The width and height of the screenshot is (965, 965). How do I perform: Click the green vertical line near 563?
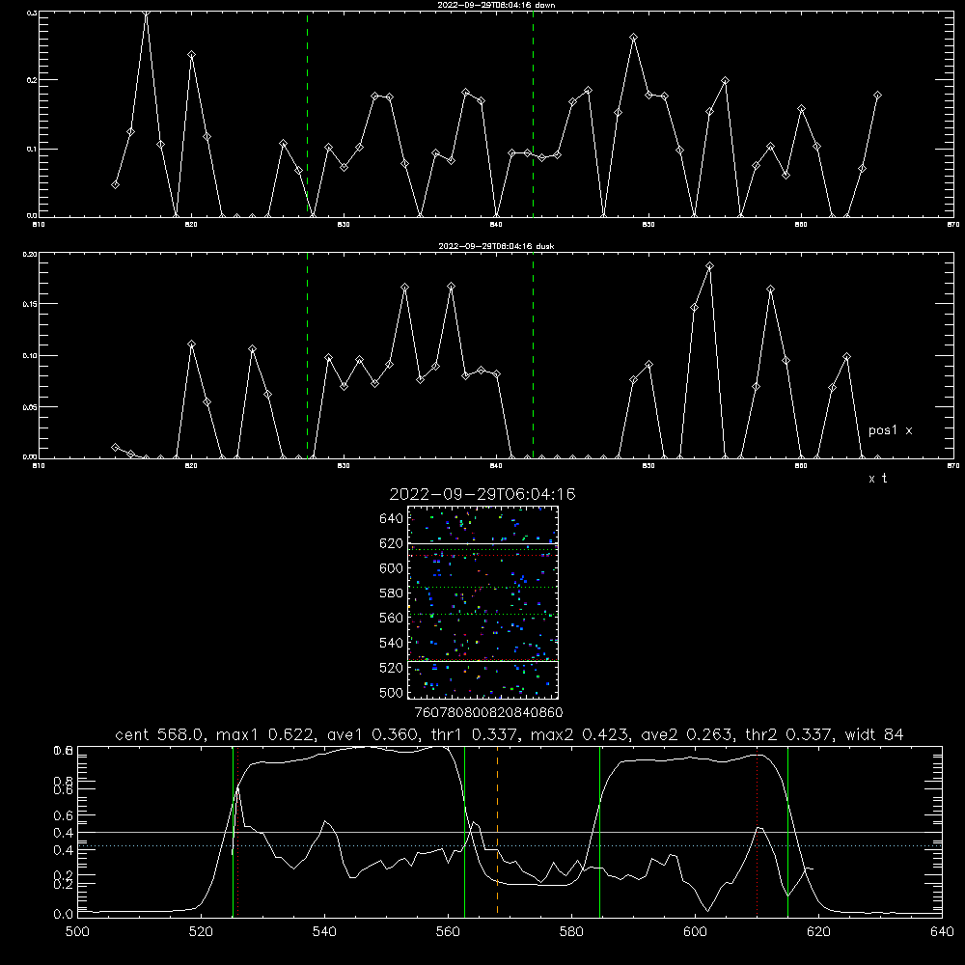pyautogui.click(x=465, y=831)
